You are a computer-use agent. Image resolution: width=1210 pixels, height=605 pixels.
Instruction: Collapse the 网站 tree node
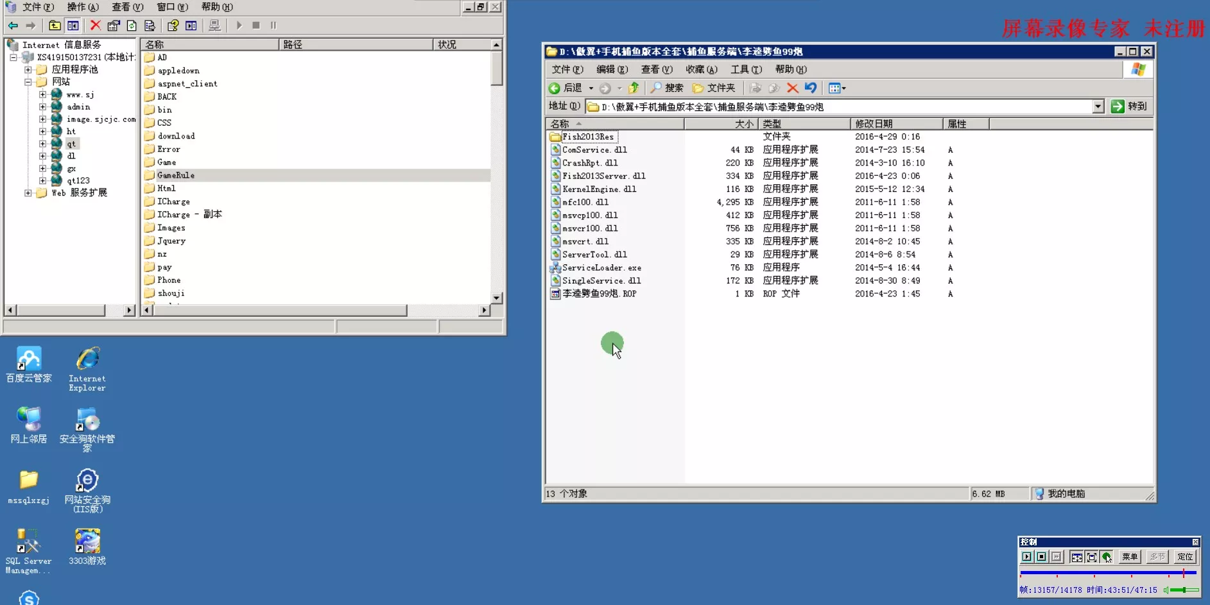point(28,81)
